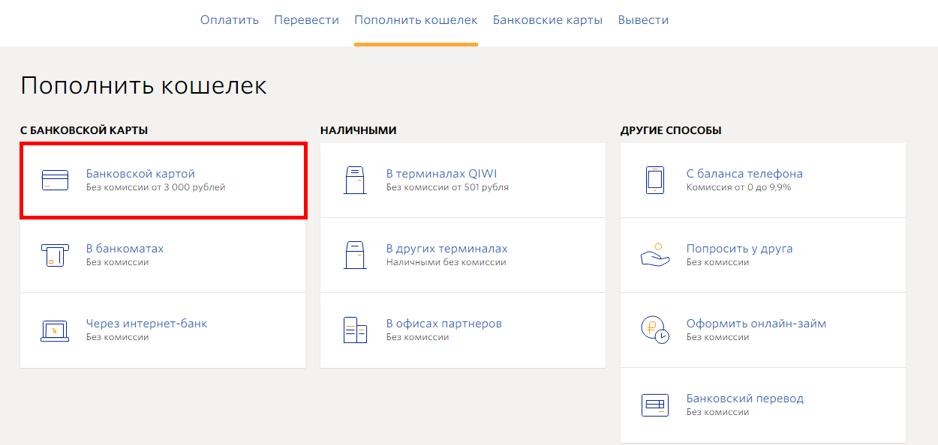
Task: Click the 'ДРУГИЕ СПОСОБЫ' section heading
Action: 671,130
